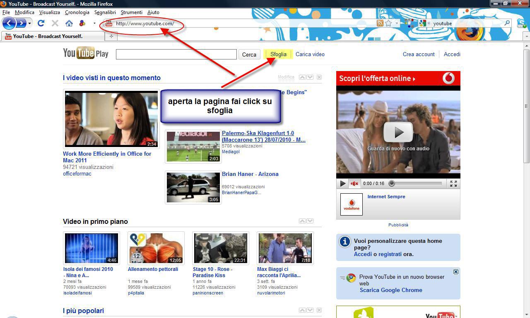The image size is (530, 318).
Task: Click Modifica in the video visti section
Action: point(286,77)
